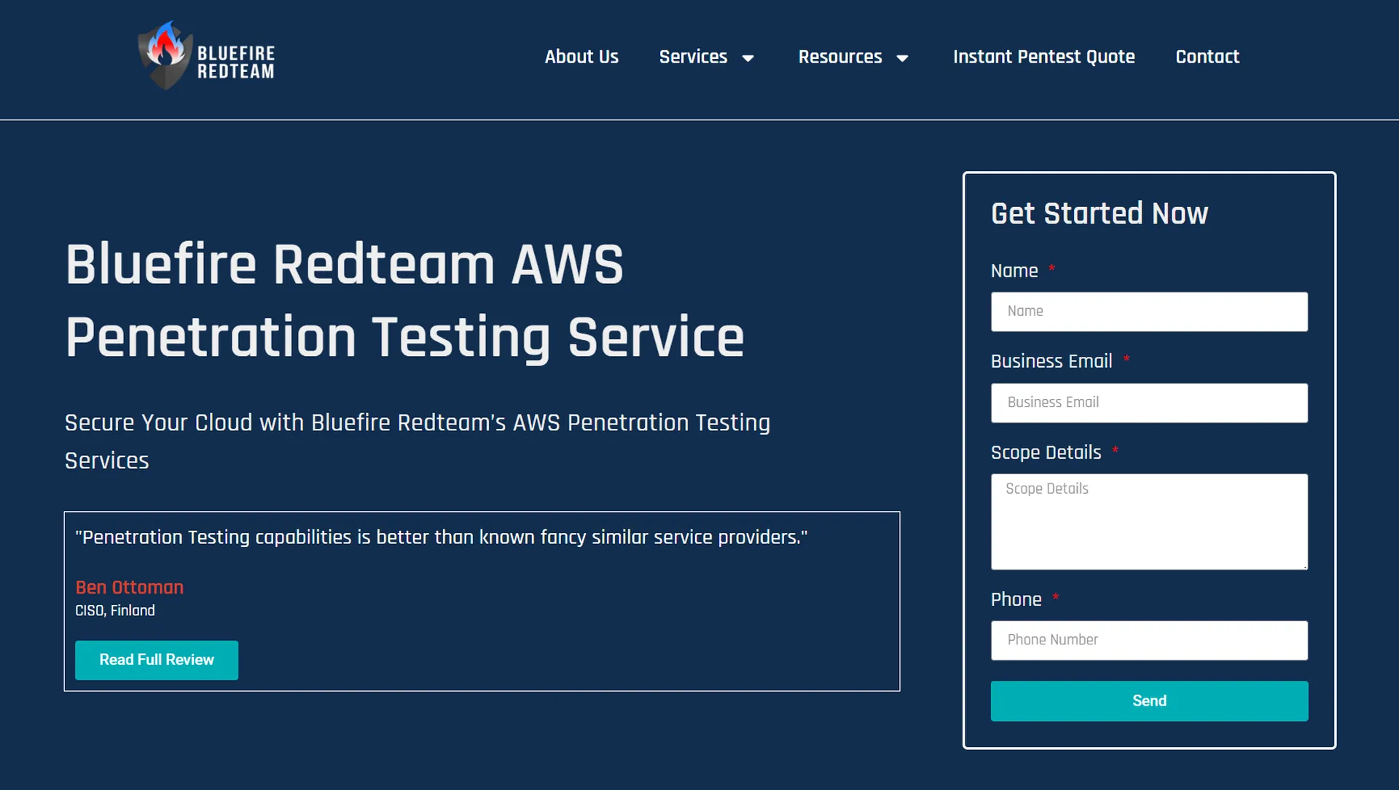Viewport: 1399px width, 790px height.
Task: Focus the Phone Number field
Action: 1149,640
